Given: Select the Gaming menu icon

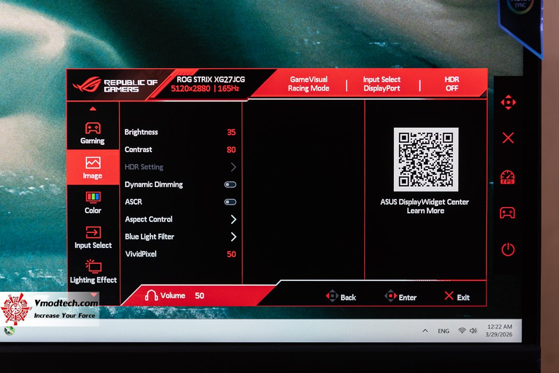Looking at the screenshot, I should pyautogui.click(x=93, y=128).
